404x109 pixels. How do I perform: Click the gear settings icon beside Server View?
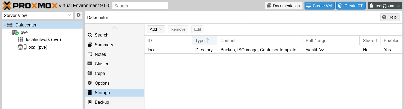79,15
